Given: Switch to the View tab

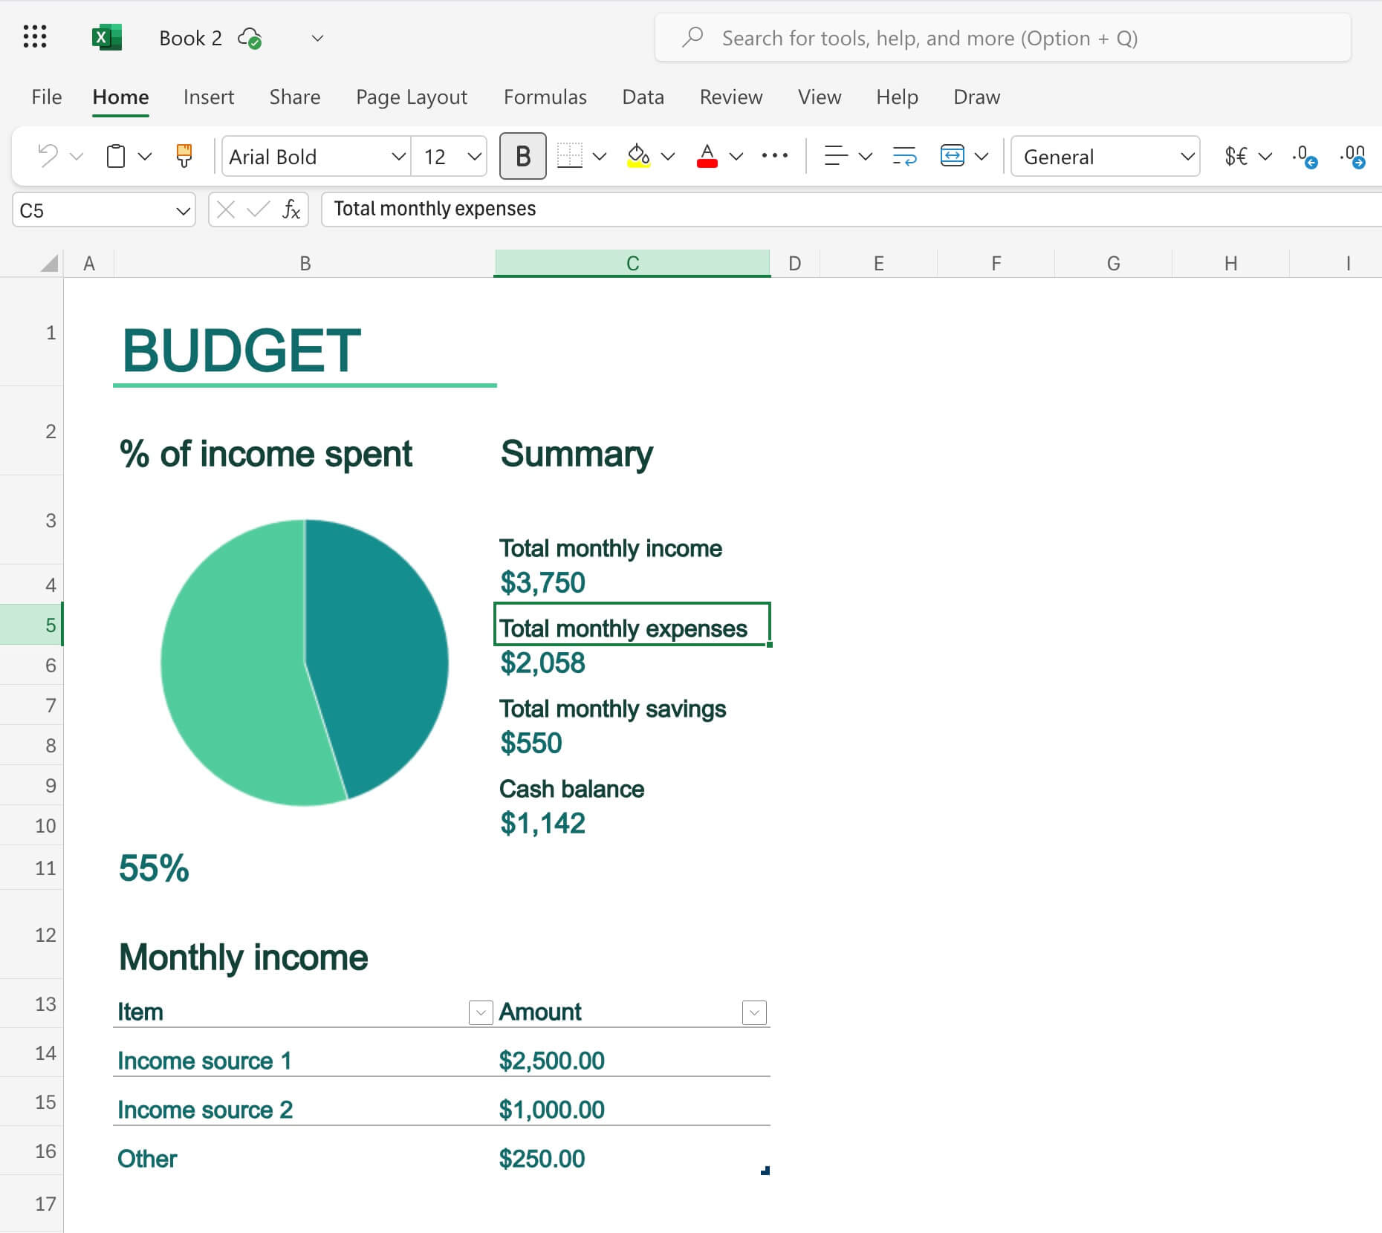Looking at the screenshot, I should 820,97.
